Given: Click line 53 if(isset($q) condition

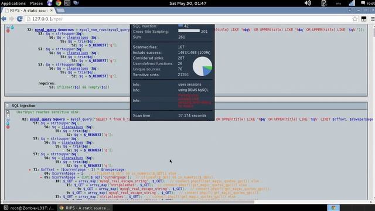Looking at the screenshot, I should point(83,87).
